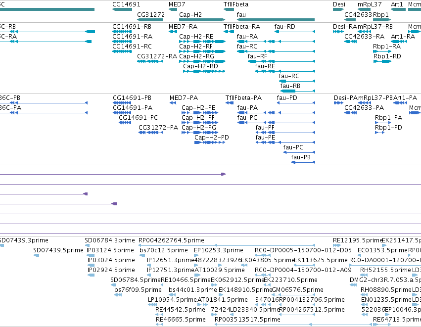Select the CG14691 gene bar
The image size is (421, 327).
click(122, 9)
